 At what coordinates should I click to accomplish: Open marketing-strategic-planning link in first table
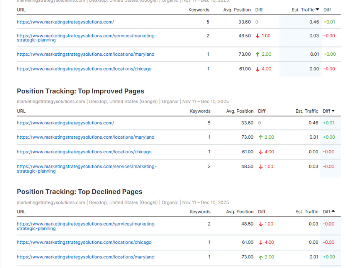(x=87, y=38)
